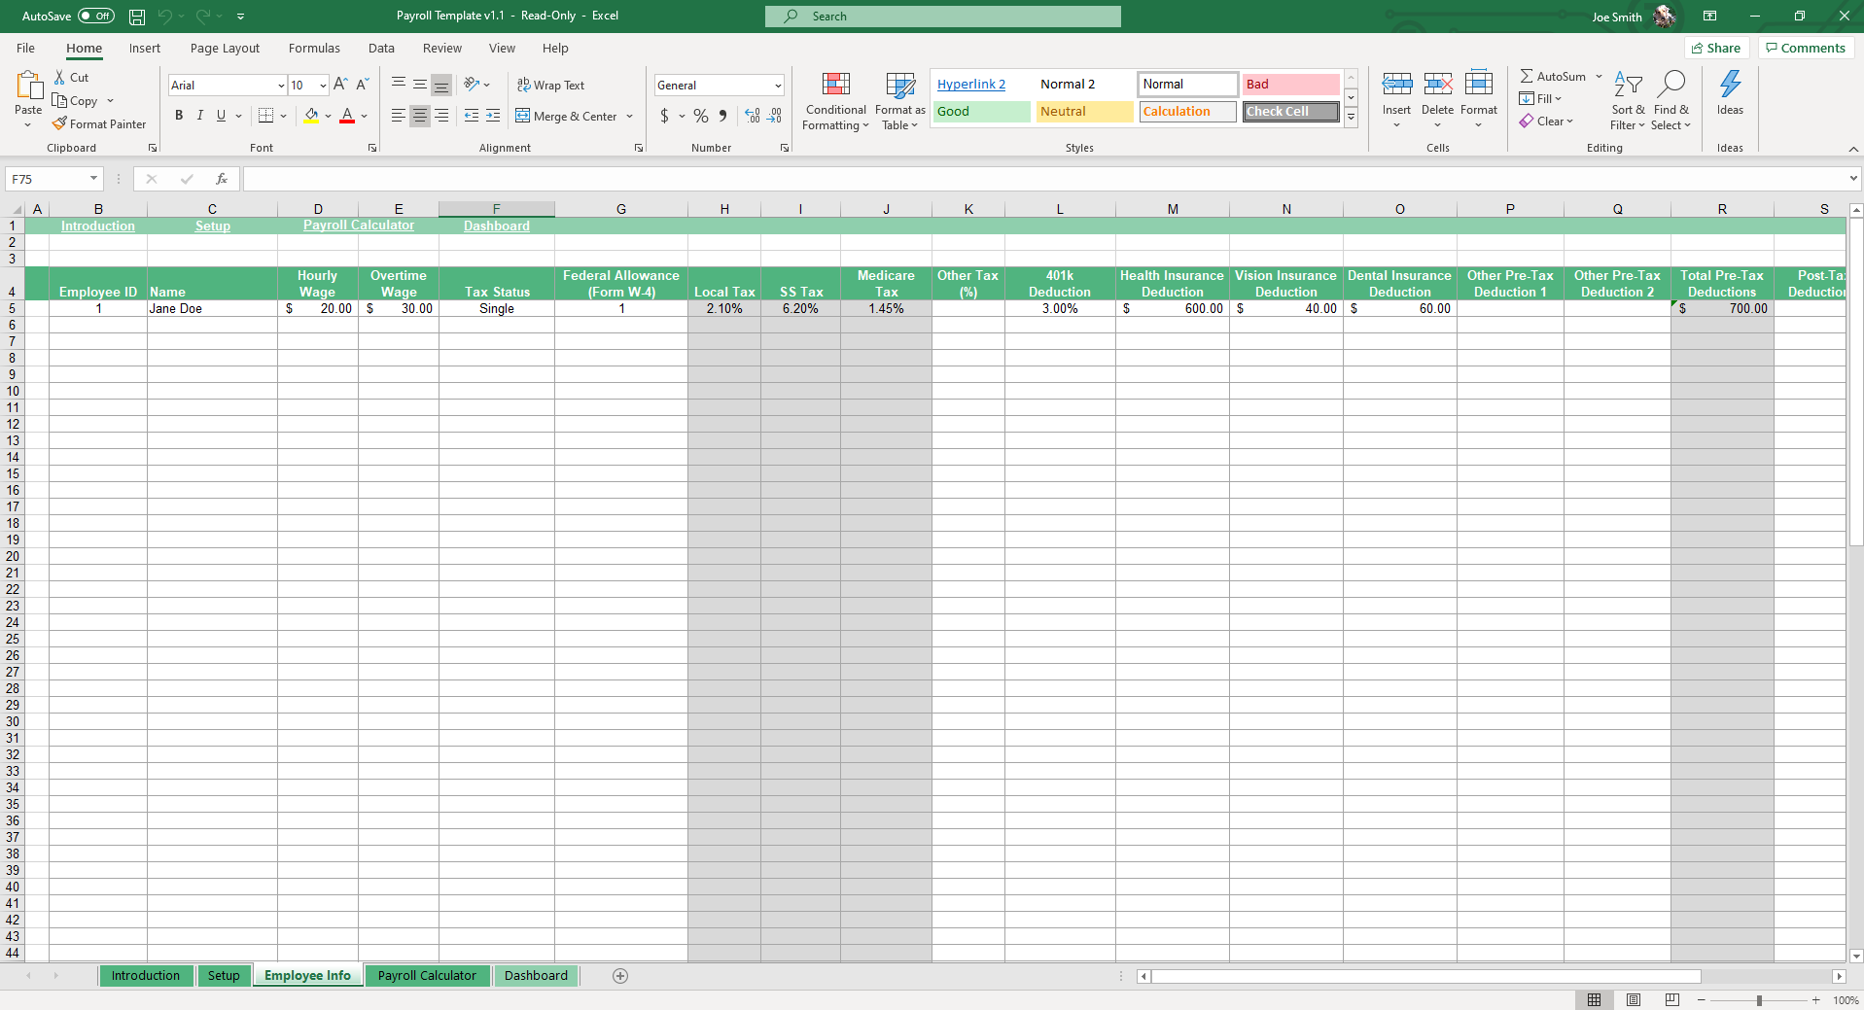
Task: Open Format as Table gallery
Action: point(899,86)
